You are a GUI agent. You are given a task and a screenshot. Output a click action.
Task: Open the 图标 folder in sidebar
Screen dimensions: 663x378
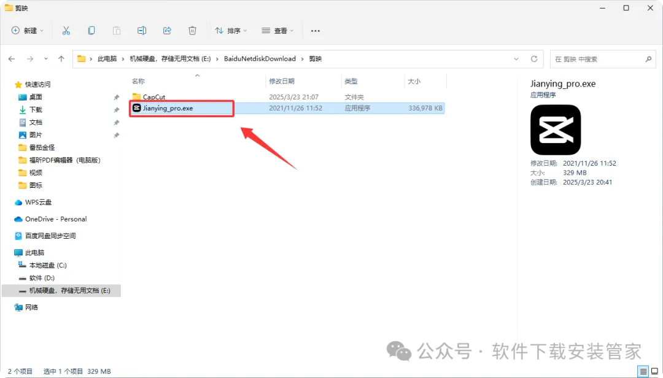(x=36, y=185)
